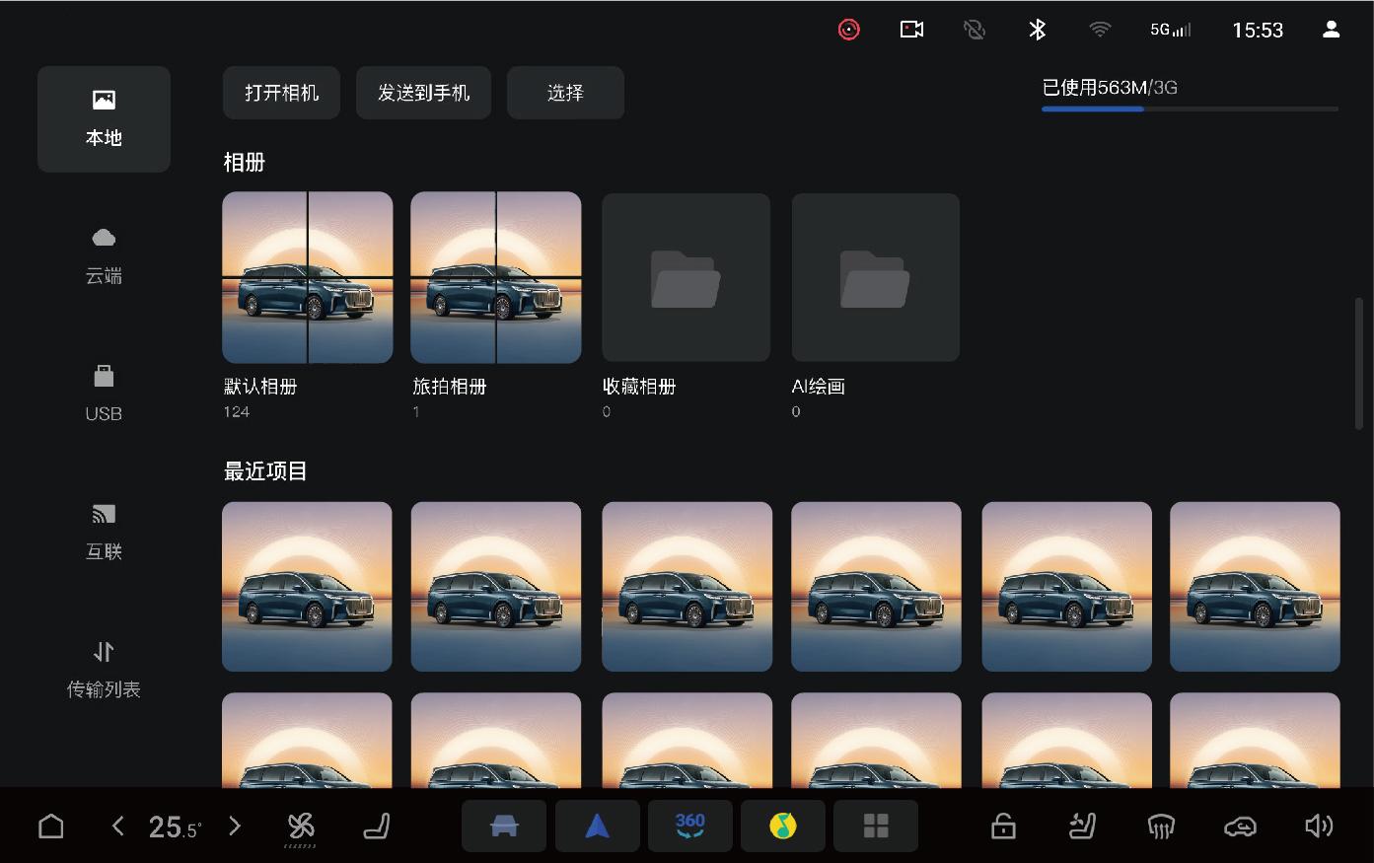Open the fan climate control
The height and width of the screenshot is (863, 1374).
300,827
